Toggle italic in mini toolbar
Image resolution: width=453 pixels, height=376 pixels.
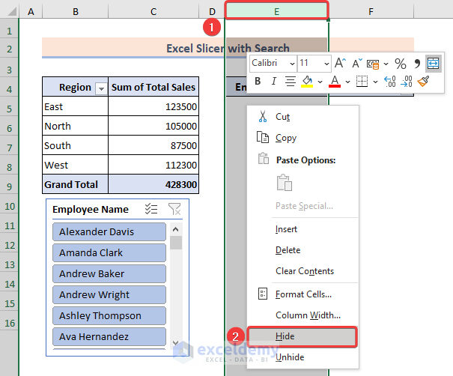point(274,81)
